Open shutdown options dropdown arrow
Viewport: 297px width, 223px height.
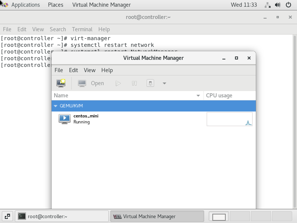(164, 83)
